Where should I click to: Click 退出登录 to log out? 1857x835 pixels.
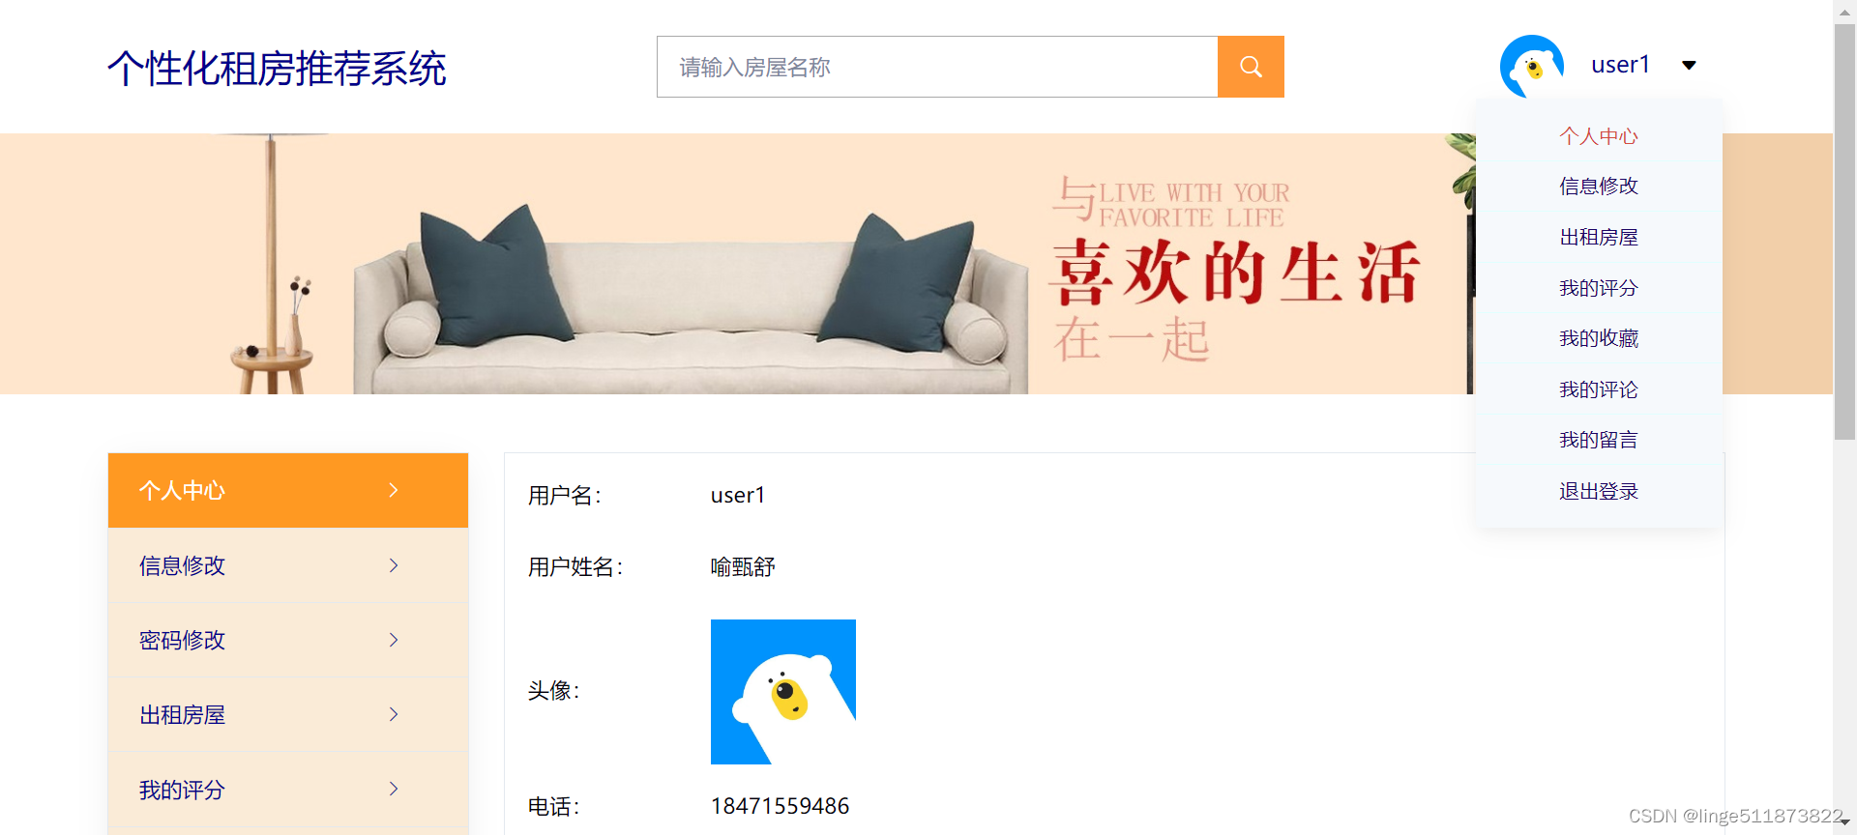(1599, 491)
